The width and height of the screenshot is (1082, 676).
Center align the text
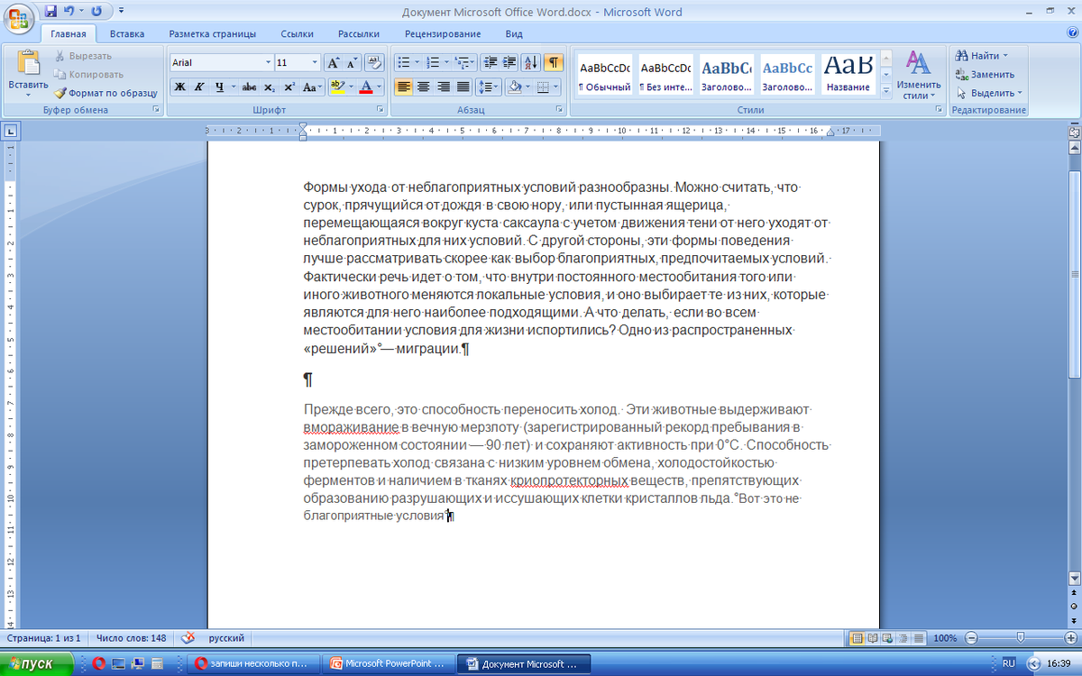(424, 87)
